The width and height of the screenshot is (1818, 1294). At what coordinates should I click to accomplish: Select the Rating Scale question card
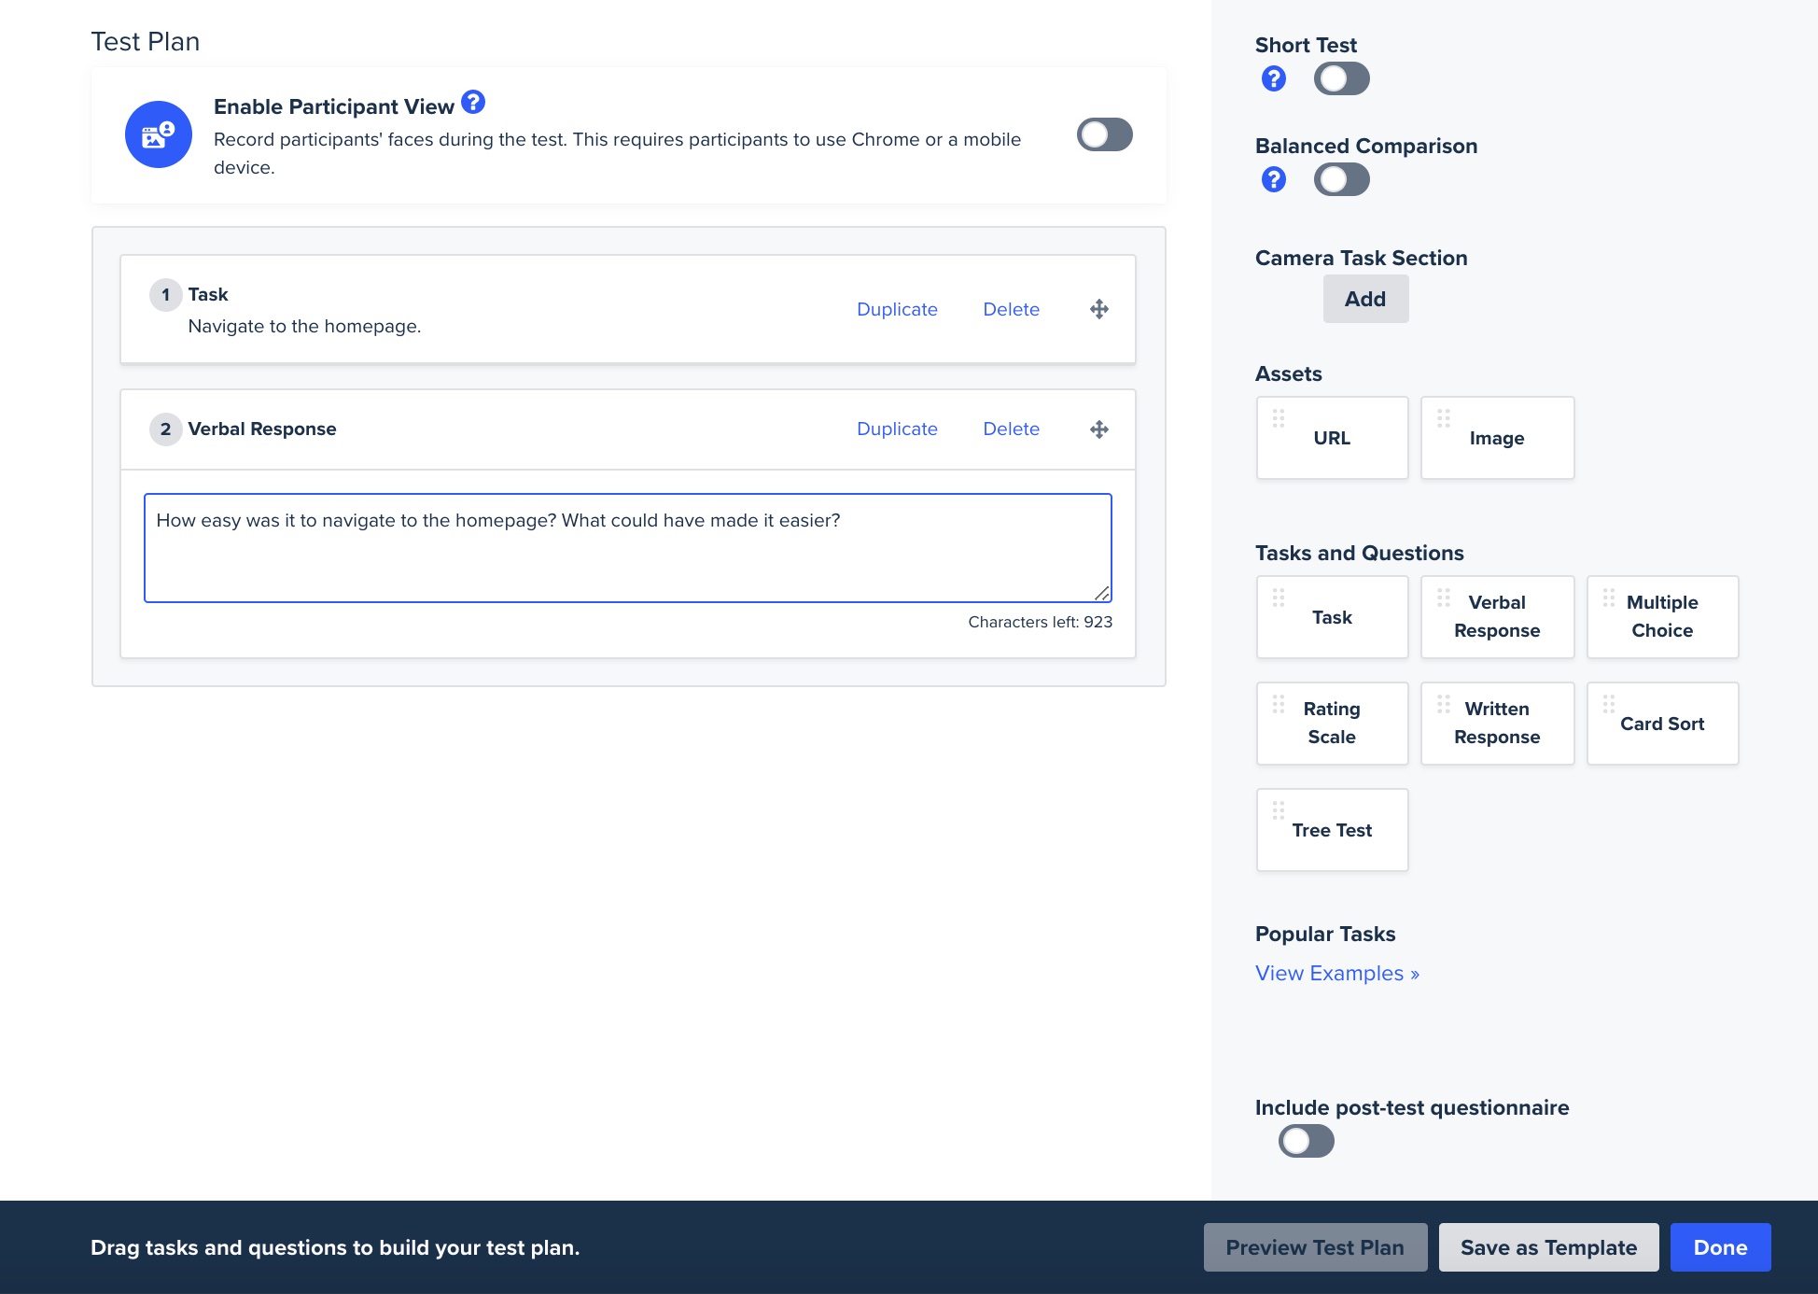point(1332,724)
